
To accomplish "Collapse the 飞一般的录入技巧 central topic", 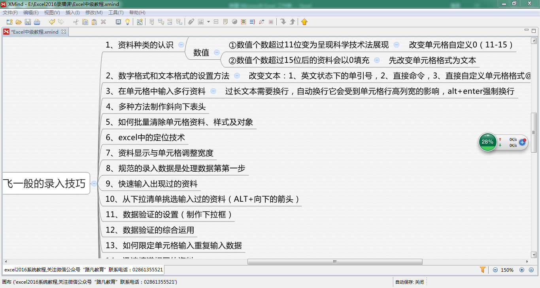I will pyautogui.click(x=94, y=184).
